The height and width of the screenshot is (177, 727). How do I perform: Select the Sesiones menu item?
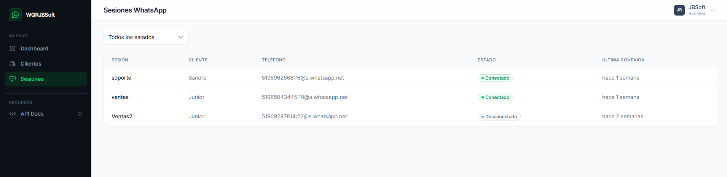click(x=32, y=79)
